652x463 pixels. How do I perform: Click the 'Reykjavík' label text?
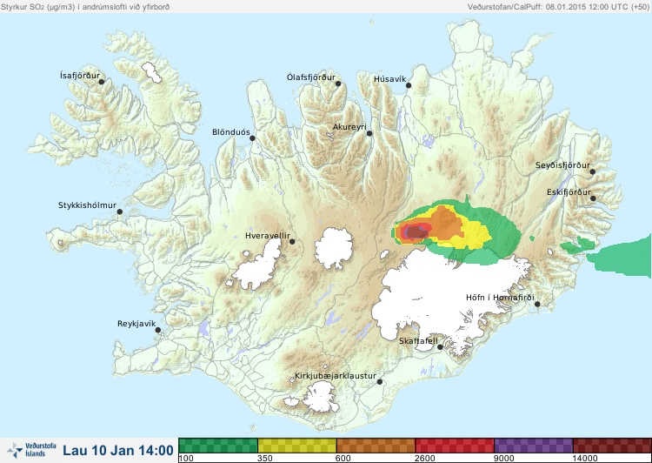point(136,324)
